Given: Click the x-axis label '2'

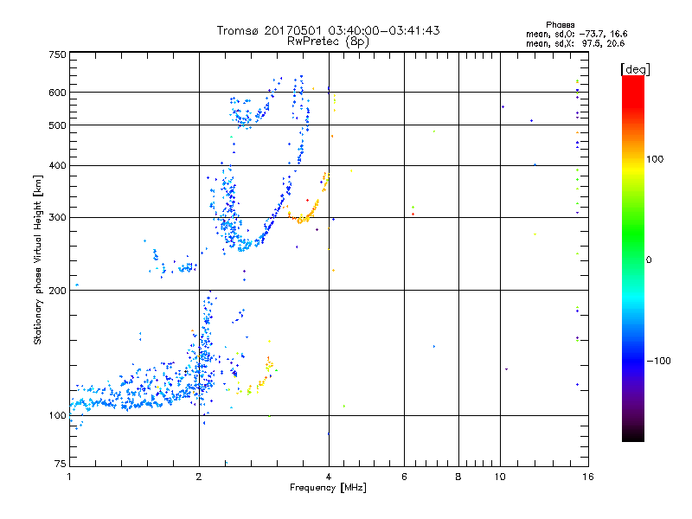Looking at the screenshot, I should pos(199,477).
